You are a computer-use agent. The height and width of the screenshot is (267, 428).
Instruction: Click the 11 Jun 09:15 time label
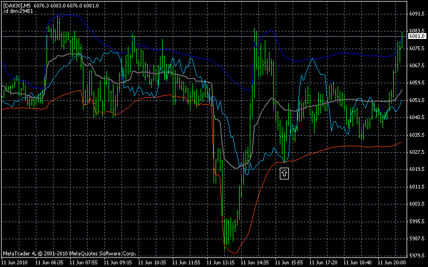[x=118, y=263]
